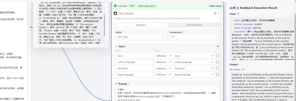Click the connection port on the left node
296x101 pixels.
coord(31,27)
